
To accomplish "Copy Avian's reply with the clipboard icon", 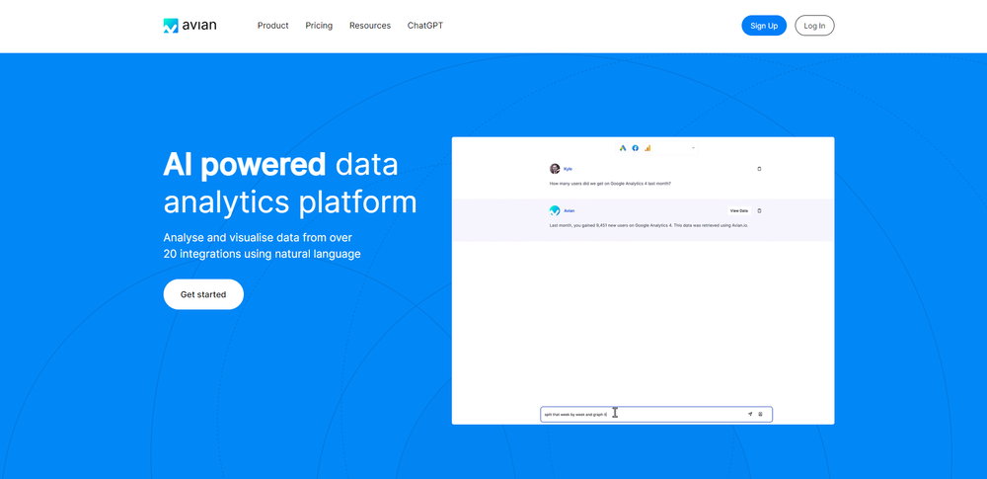I will (759, 210).
